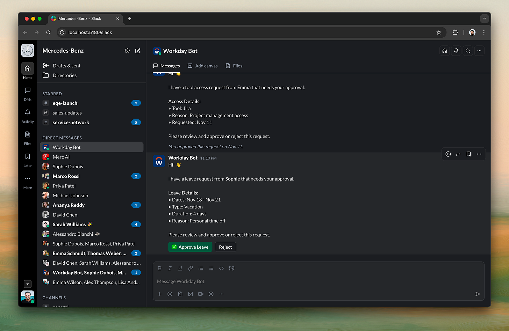Image resolution: width=509 pixels, height=331 pixels.
Task: Toggle bold formatting in the message composer
Action: point(159,268)
